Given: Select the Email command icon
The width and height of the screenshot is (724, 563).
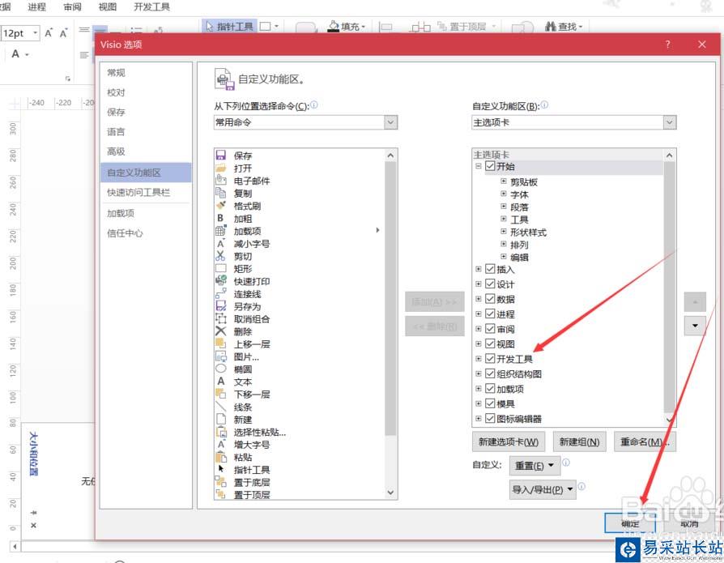Looking at the screenshot, I should coord(221,180).
